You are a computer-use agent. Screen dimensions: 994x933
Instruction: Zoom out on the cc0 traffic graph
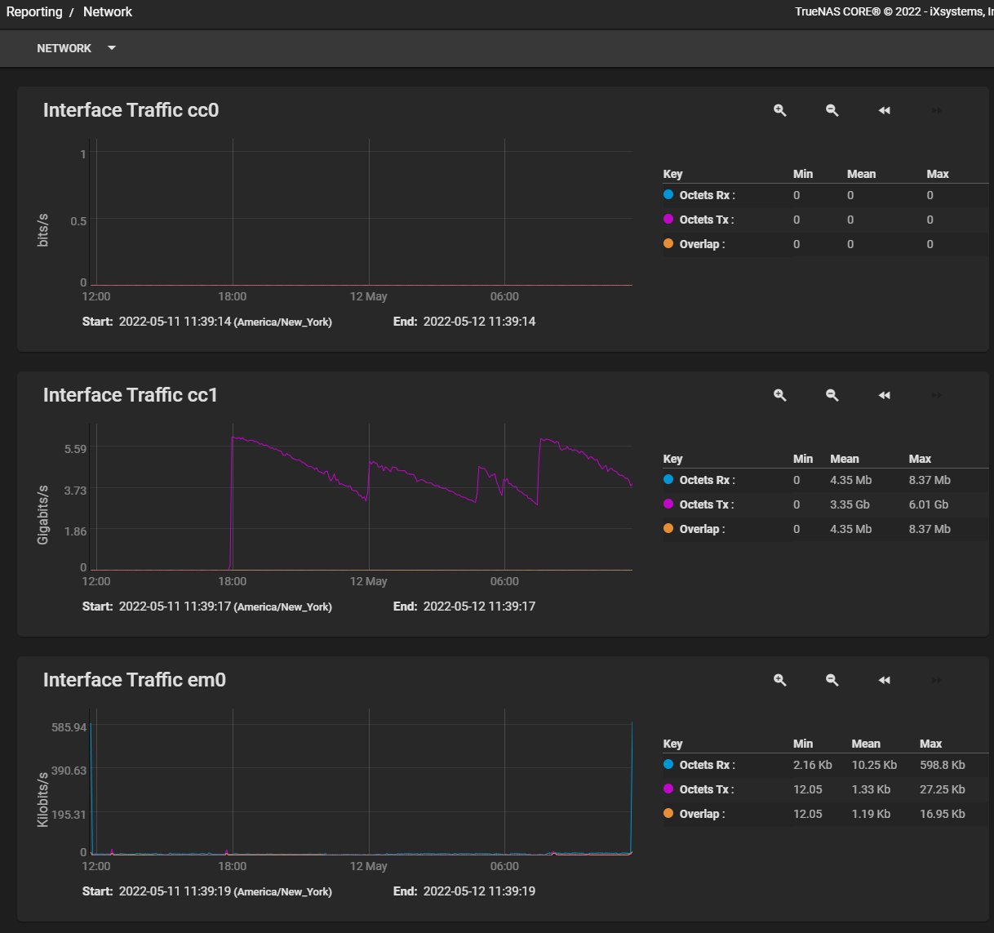click(x=832, y=110)
